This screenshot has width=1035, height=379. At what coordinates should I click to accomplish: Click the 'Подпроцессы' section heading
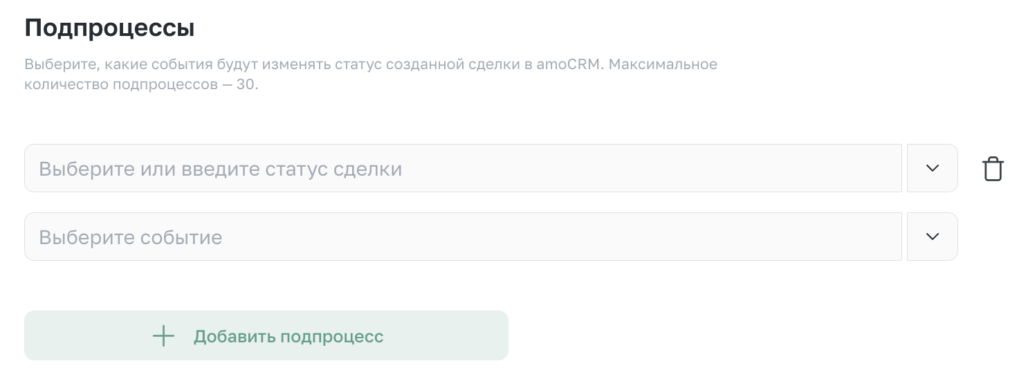click(x=109, y=28)
